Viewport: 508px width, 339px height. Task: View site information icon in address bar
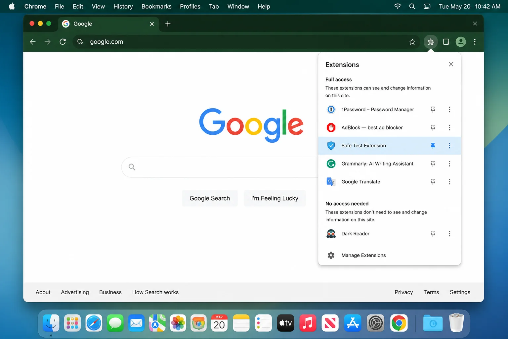coord(80,42)
